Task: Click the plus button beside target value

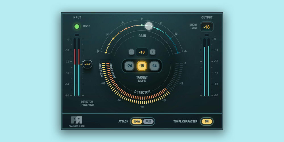Action: pyautogui.click(x=153, y=52)
